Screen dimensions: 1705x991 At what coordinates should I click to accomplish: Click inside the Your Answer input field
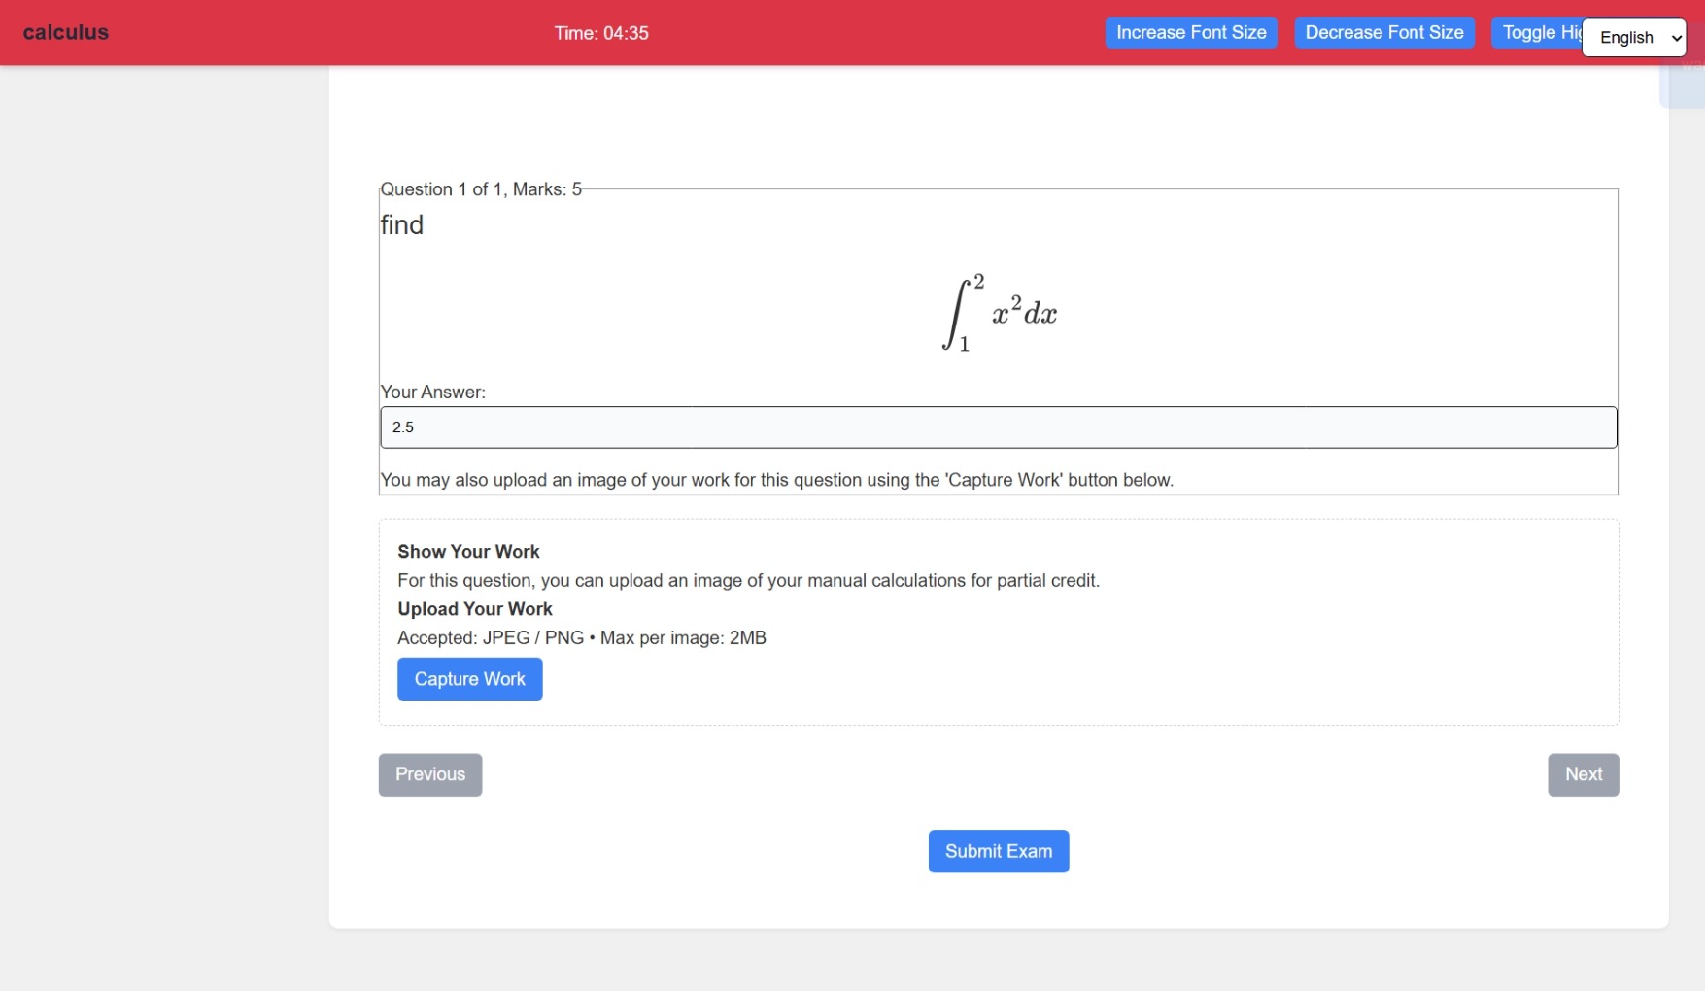[x=997, y=427]
